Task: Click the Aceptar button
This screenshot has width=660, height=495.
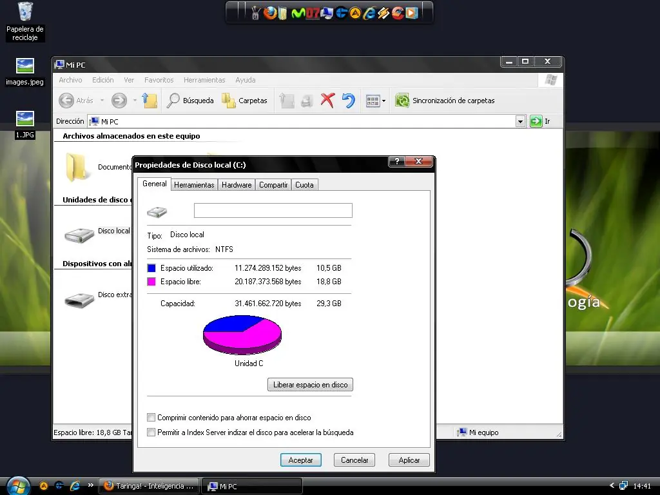Action: (x=300, y=460)
